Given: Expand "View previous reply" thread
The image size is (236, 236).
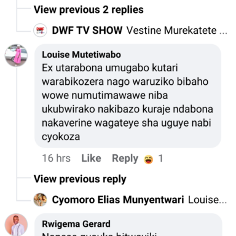Looking at the screenshot, I should [x=80, y=179].
